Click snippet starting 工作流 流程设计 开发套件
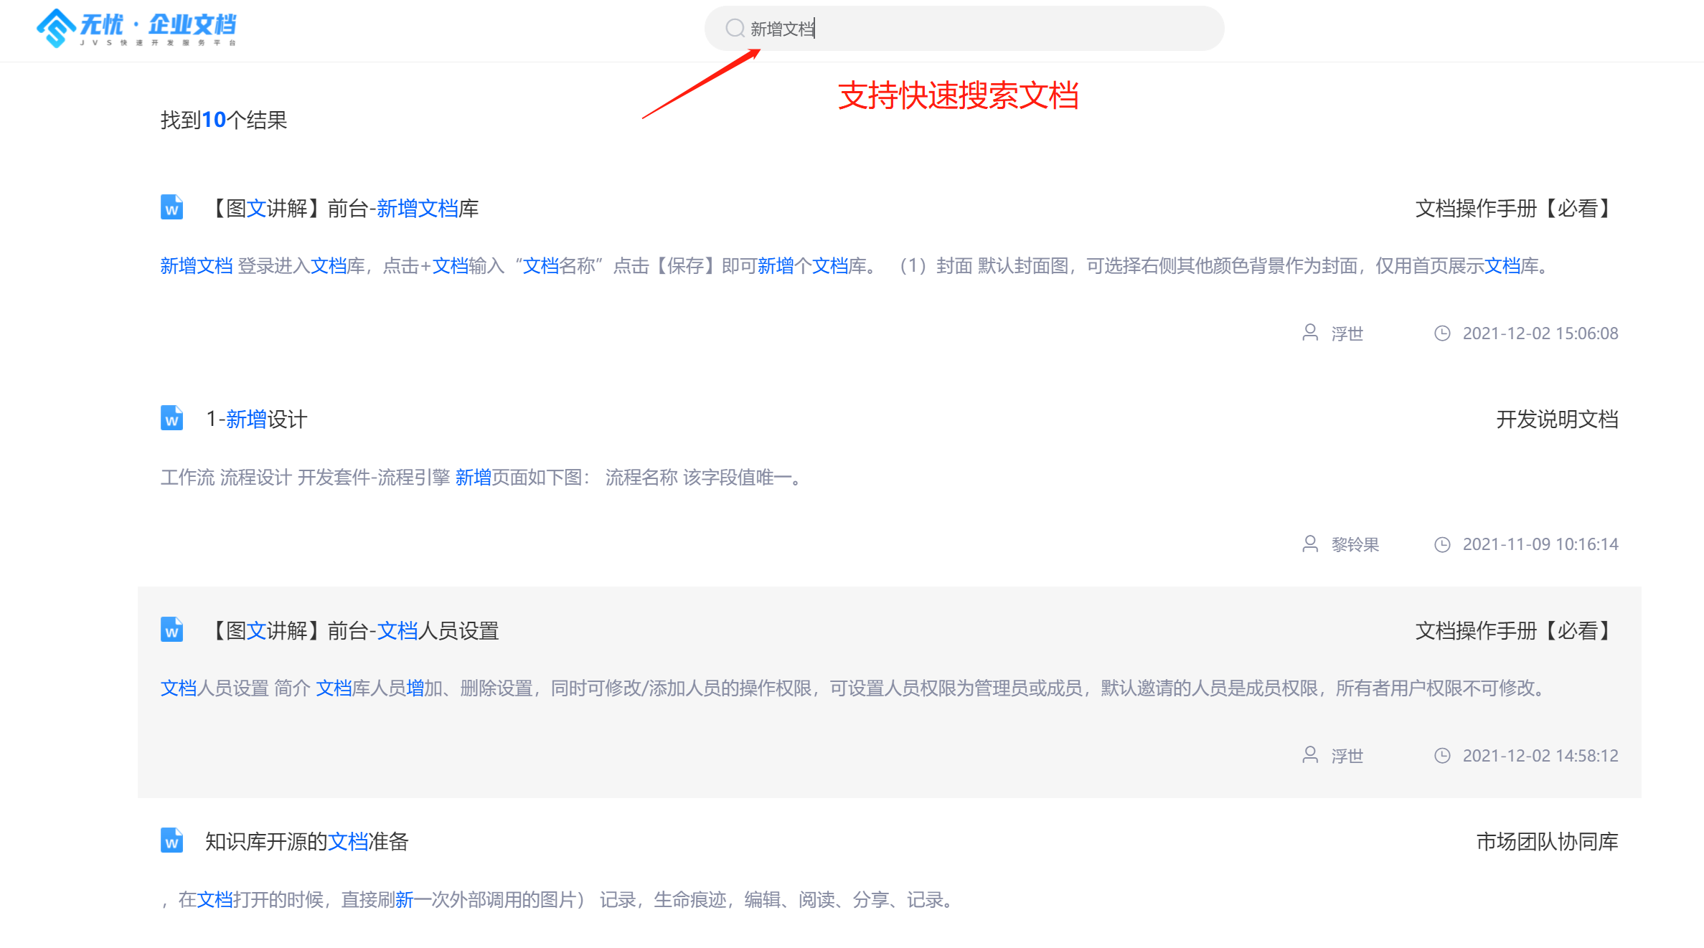This screenshot has width=1704, height=948. point(483,478)
